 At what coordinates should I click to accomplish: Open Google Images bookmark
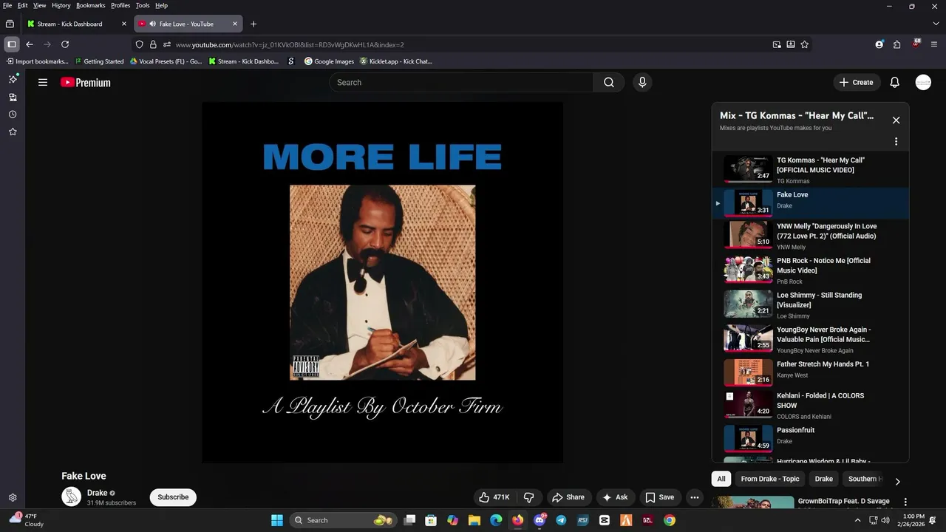pyautogui.click(x=329, y=61)
